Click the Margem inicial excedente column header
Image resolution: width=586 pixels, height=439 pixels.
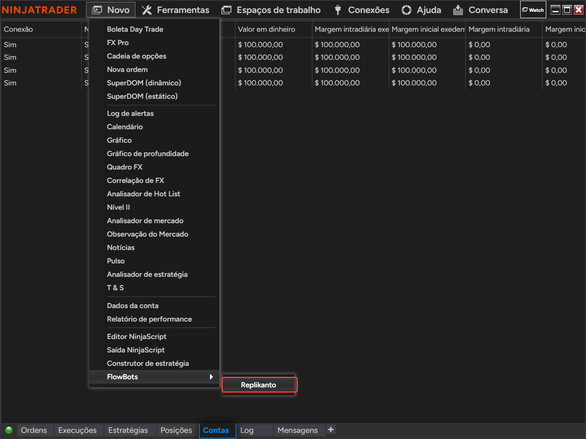(427, 29)
